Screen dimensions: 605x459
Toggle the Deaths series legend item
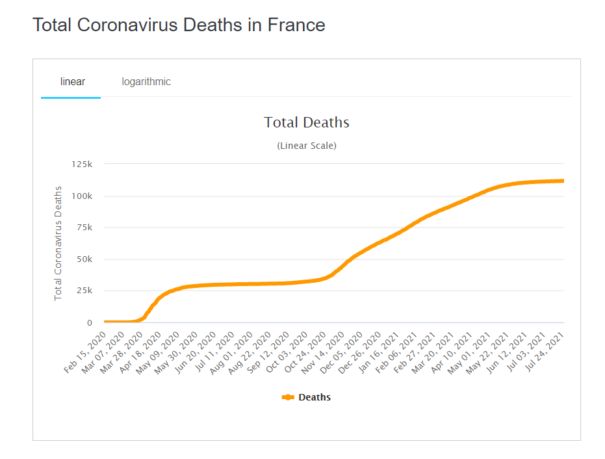pos(314,397)
